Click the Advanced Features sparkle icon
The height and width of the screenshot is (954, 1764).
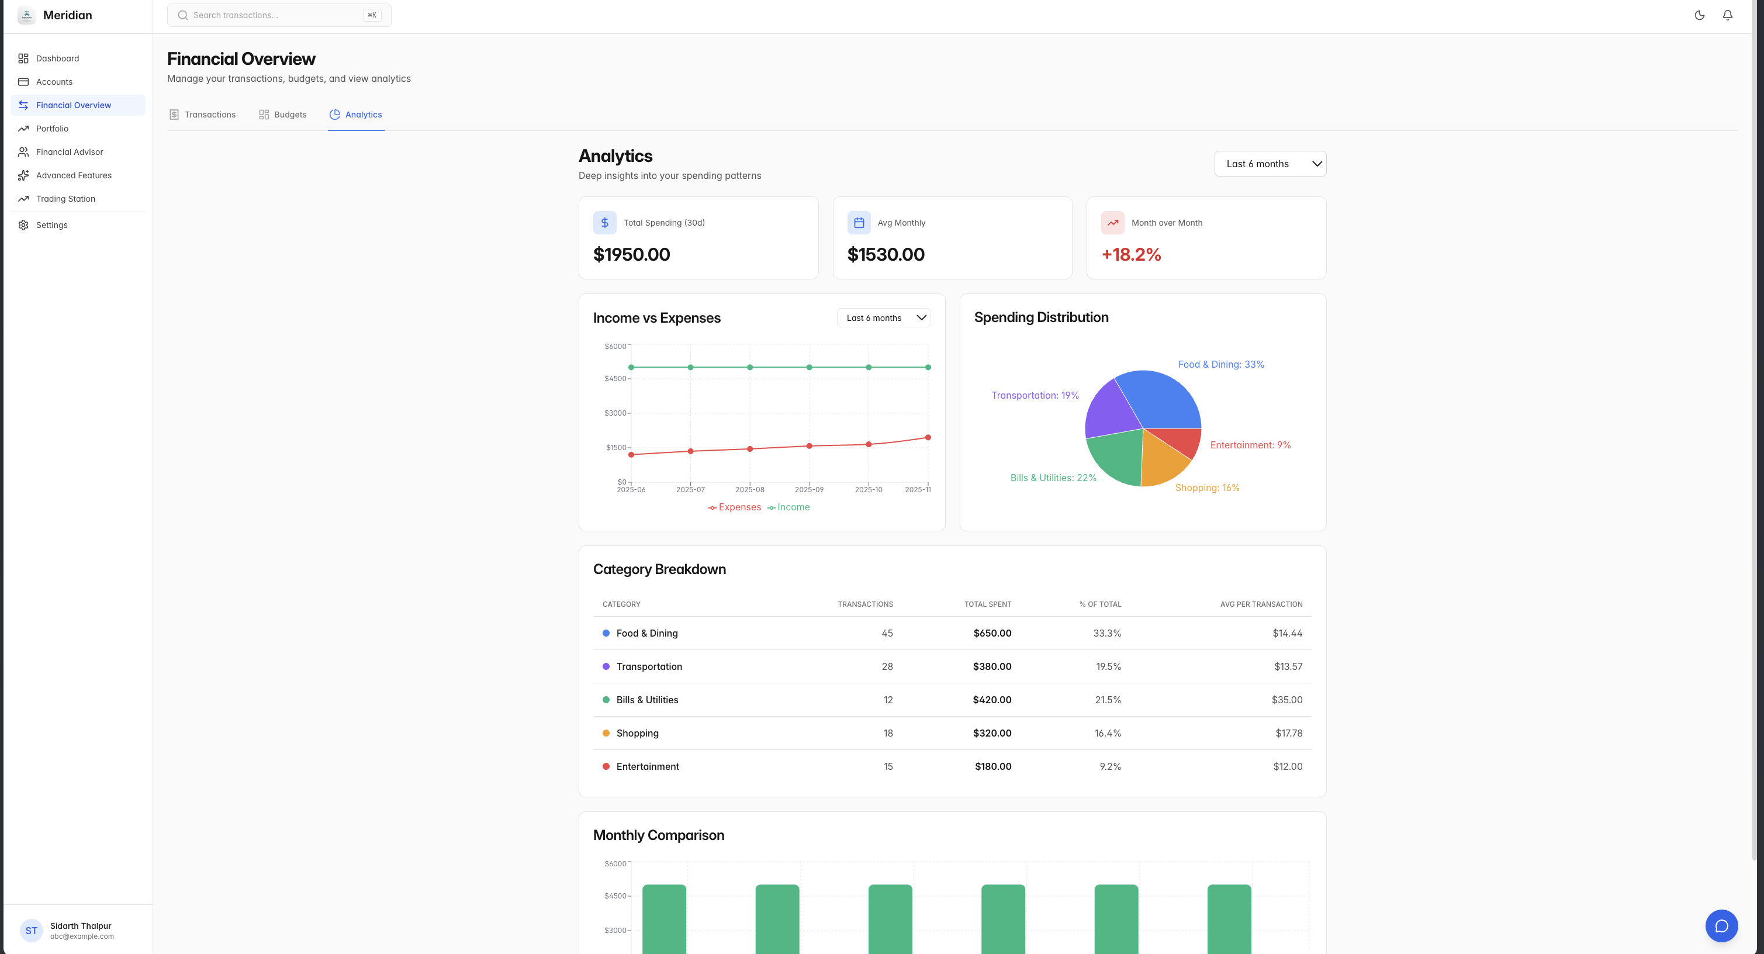[x=23, y=175]
